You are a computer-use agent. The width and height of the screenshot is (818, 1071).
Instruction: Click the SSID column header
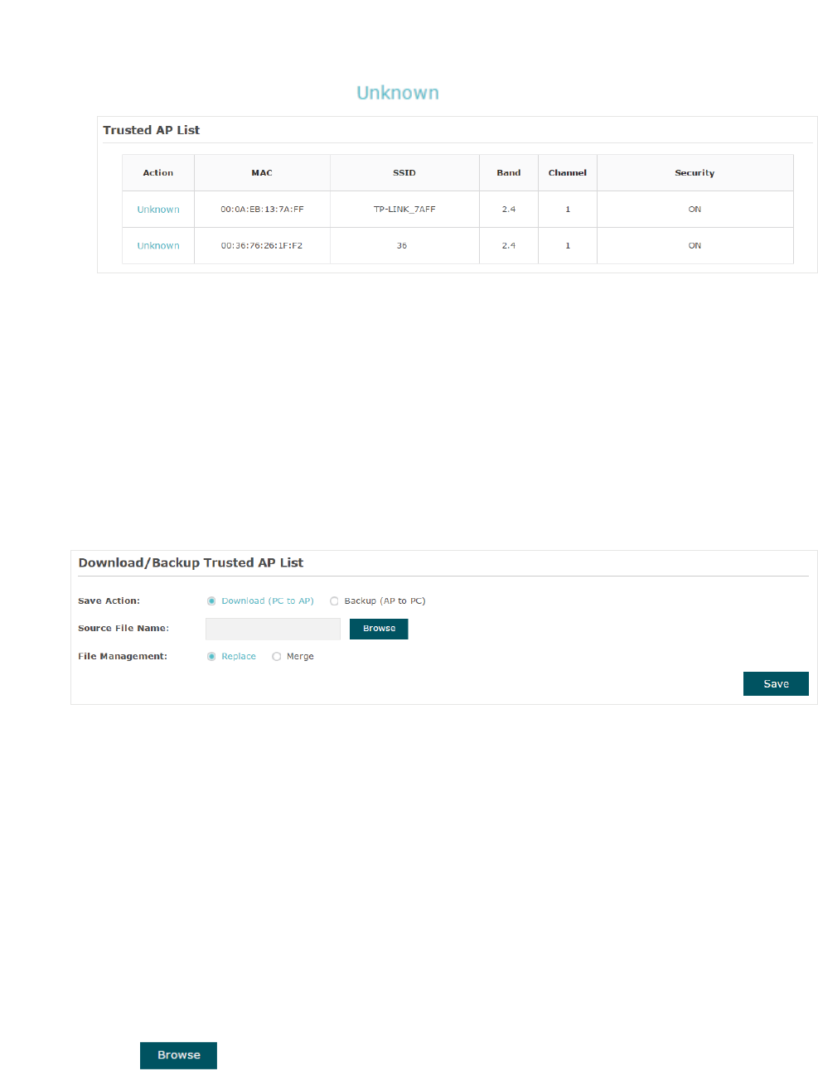404,173
